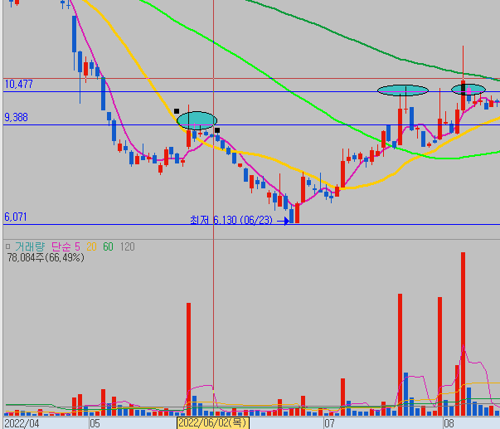The image size is (500, 429).
Task: Click the 120 moving average legend
Action: click(128, 246)
